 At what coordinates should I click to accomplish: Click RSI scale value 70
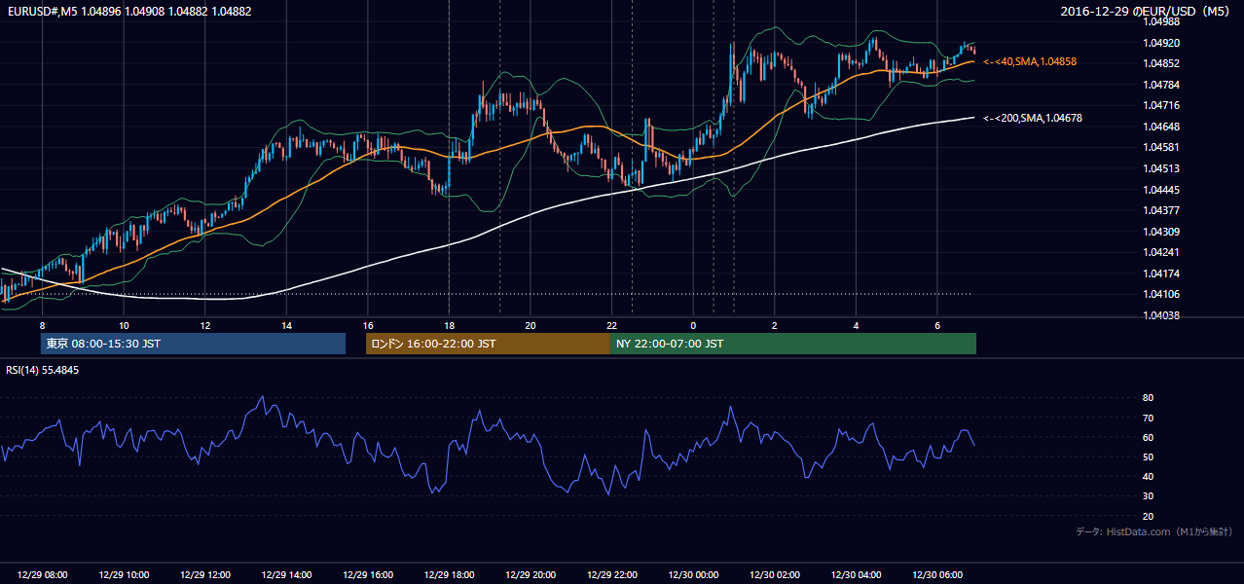click(x=1148, y=418)
